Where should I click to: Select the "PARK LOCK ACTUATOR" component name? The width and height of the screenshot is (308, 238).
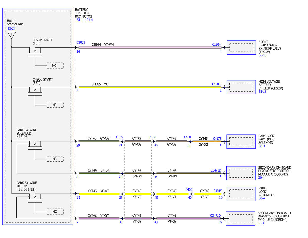(266, 192)
